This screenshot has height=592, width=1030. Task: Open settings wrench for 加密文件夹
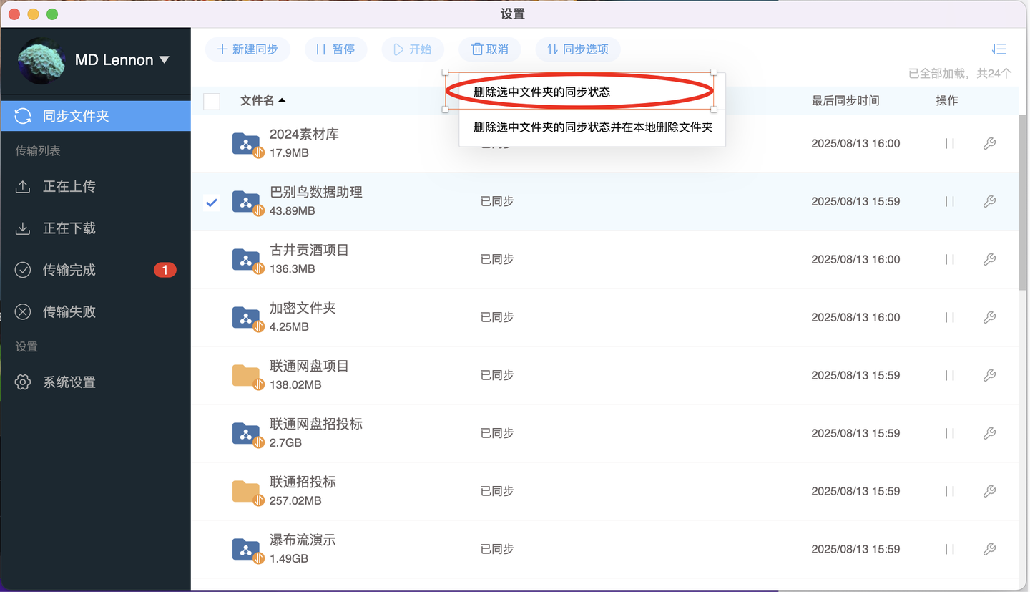[x=989, y=317]
